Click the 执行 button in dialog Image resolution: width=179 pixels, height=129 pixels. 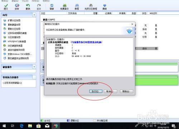(96, 91)
